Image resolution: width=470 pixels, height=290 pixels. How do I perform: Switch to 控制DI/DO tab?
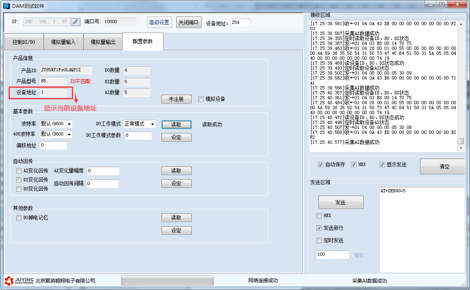[24, 42]
